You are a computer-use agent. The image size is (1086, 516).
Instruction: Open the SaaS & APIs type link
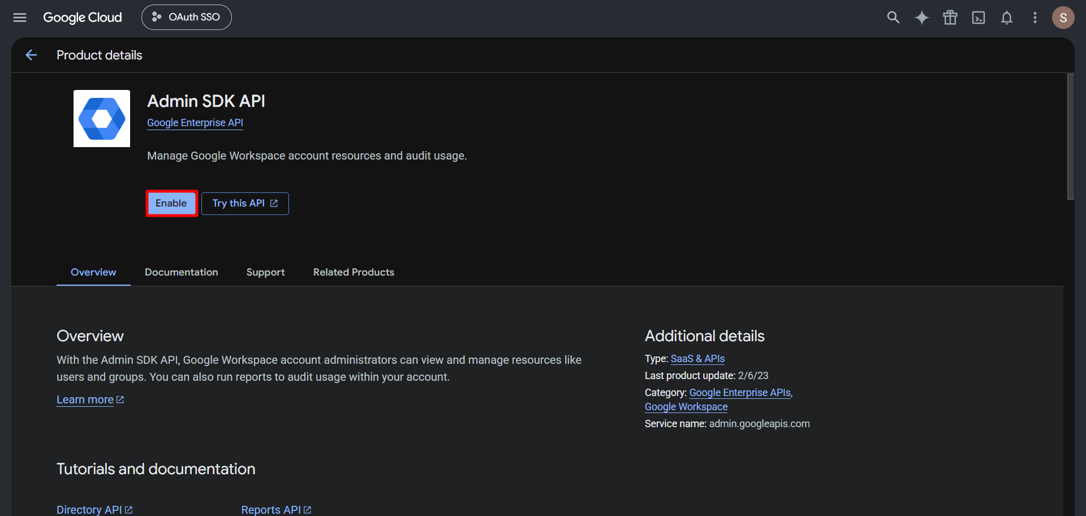click(x=697, y=359)
